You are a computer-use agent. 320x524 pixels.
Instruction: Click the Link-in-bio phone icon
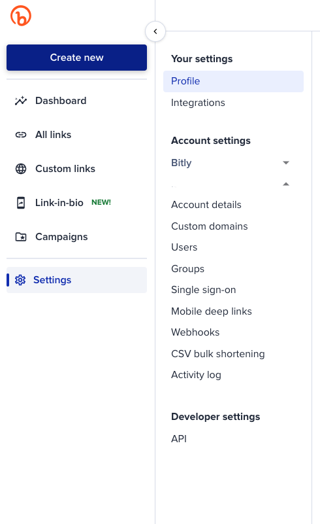(21, 203)
